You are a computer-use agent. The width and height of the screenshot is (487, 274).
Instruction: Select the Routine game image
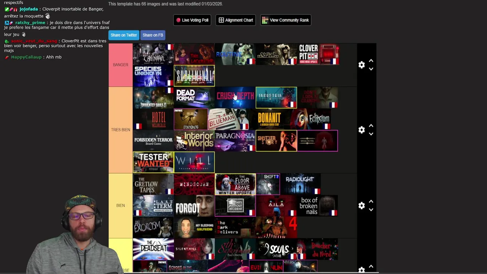click(x=235, y=54)
